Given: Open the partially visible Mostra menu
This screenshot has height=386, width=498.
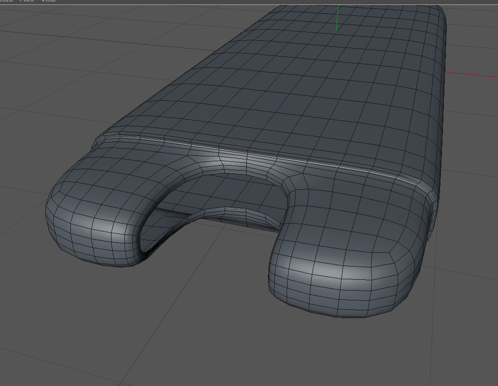Looking at the screenshot, I should pos(6,1).
